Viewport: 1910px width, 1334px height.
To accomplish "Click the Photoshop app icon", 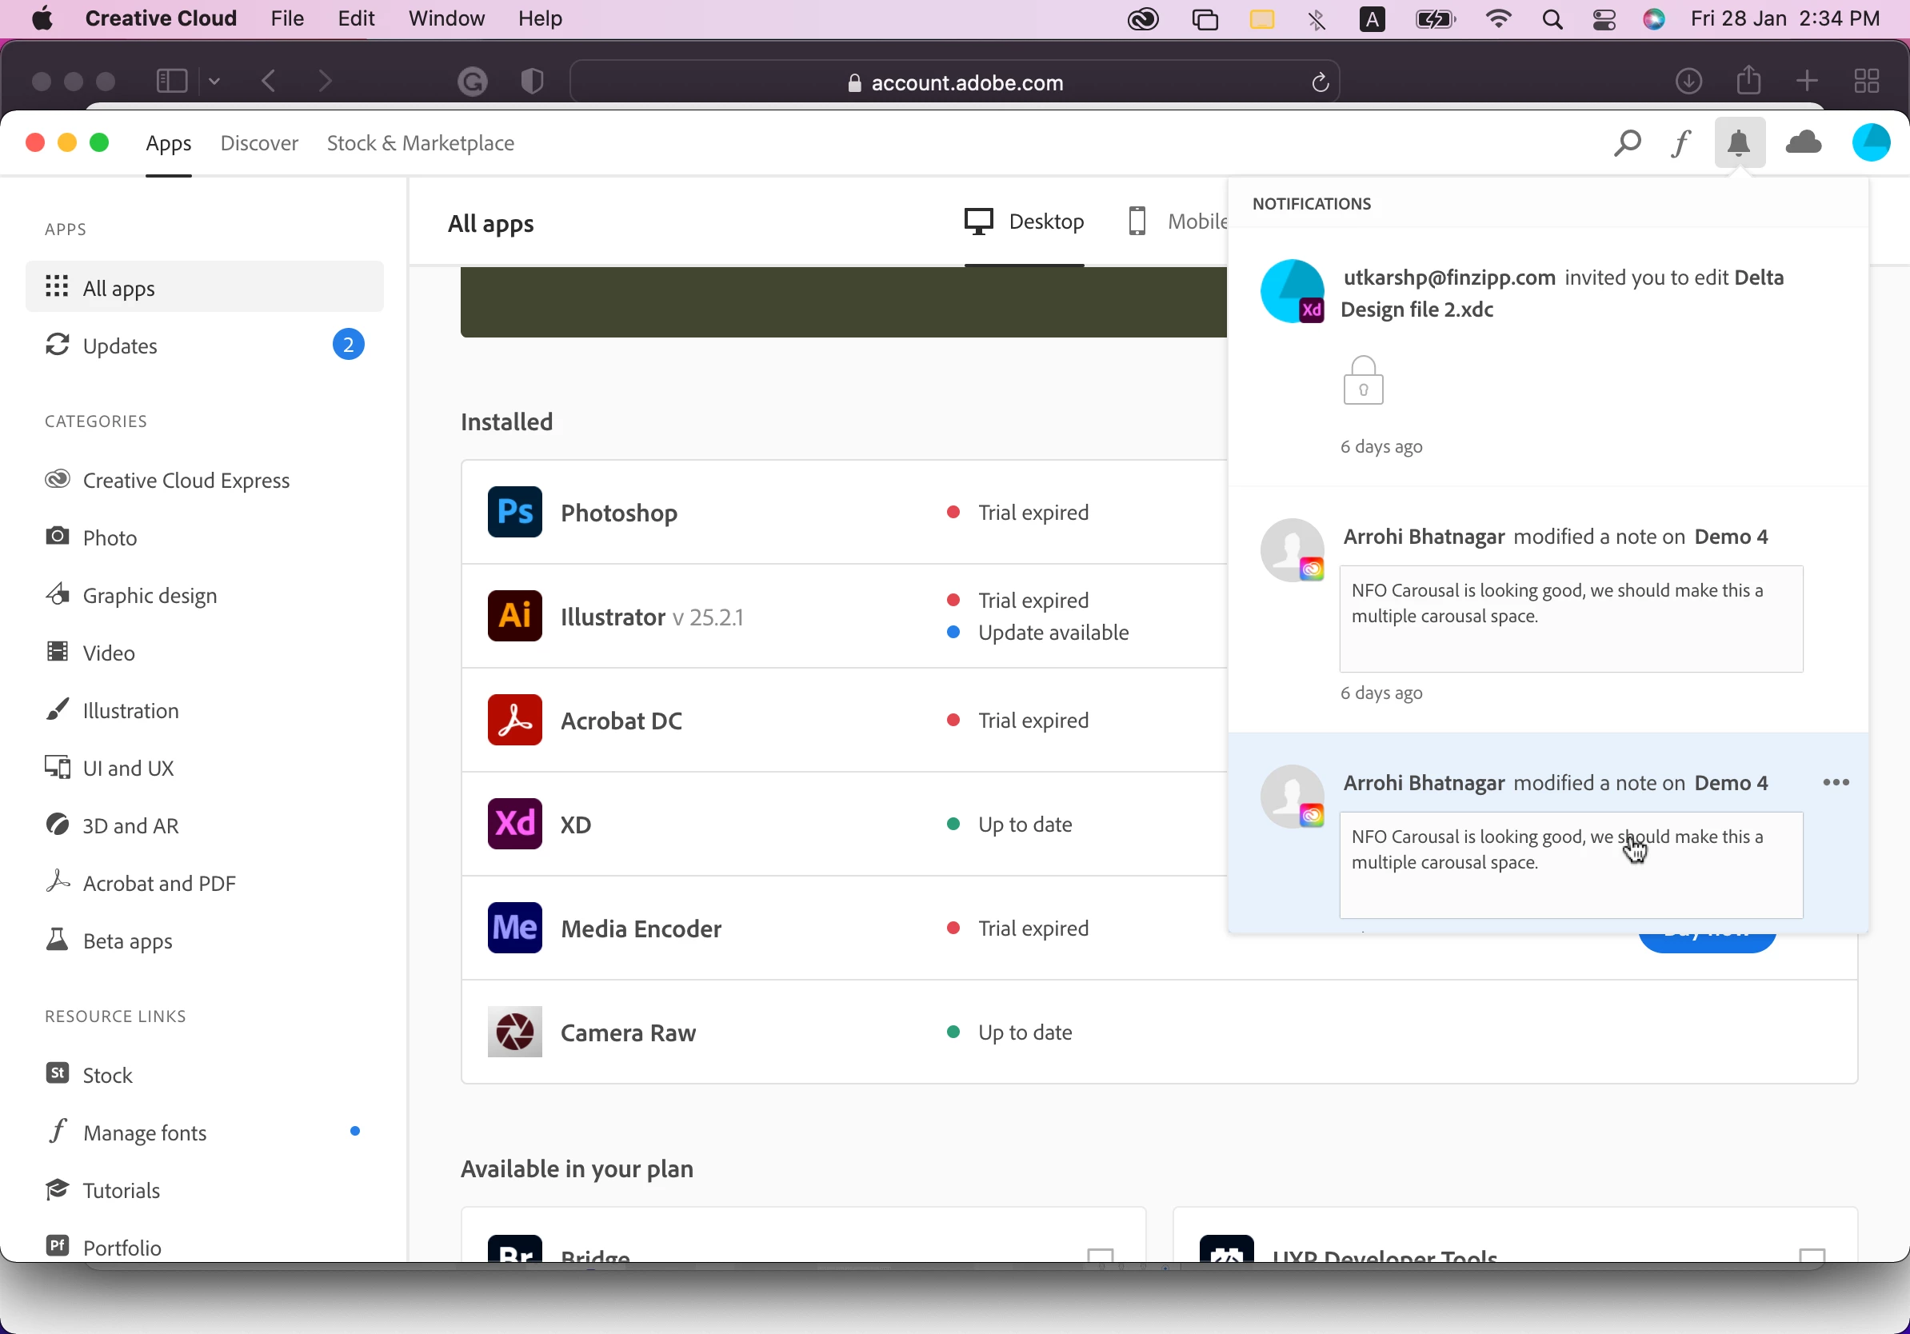I will [x=514, y=513].
